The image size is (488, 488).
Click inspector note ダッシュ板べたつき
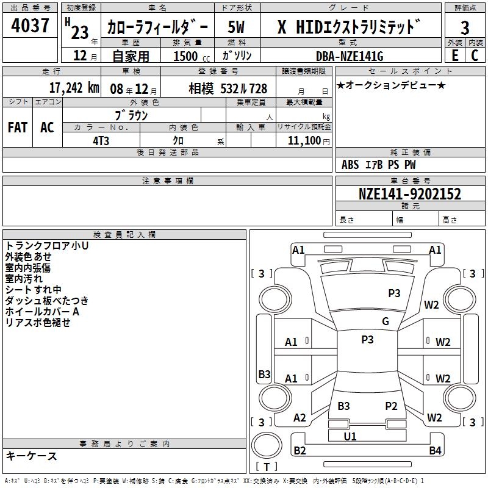(47, 301)
